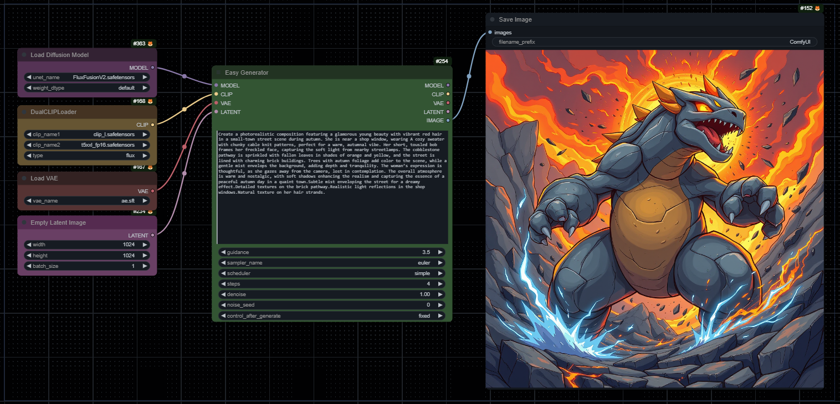Increase width using its right arrow
This screenshot has width=840, height=404.
point(145,245)
